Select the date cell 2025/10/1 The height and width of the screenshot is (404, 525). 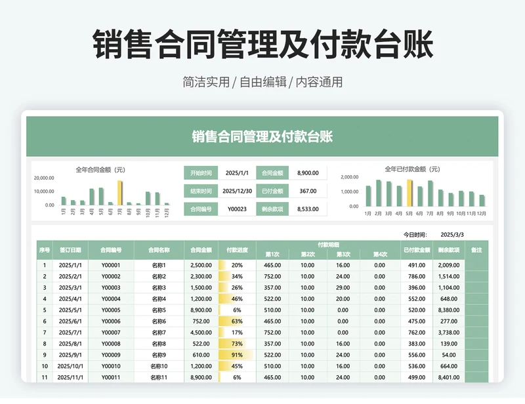point(70,366)
